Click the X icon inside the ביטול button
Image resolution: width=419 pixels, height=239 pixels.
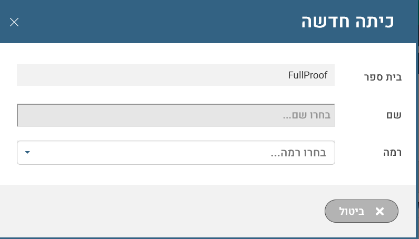pos(379,212)
